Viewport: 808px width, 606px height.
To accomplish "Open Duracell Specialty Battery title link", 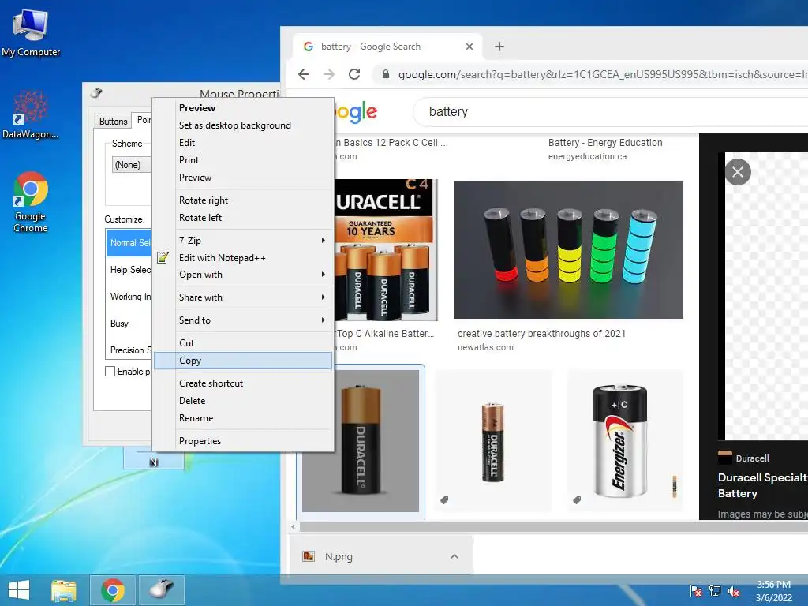I will click(763, 485).
